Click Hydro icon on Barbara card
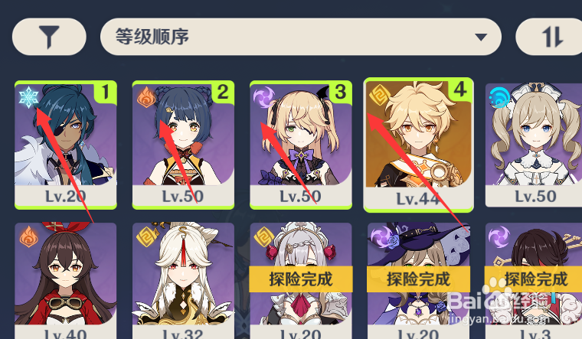This screenshot has width=582, height=339. 499,98
